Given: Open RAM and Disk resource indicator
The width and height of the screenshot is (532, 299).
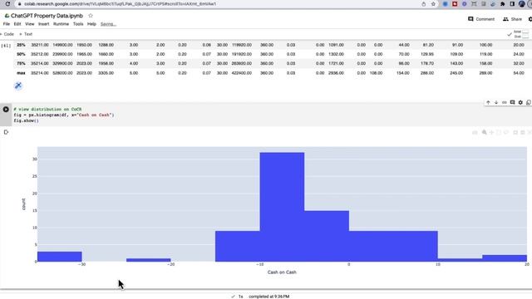Looking at the screenshot, I should coord(521,34).
